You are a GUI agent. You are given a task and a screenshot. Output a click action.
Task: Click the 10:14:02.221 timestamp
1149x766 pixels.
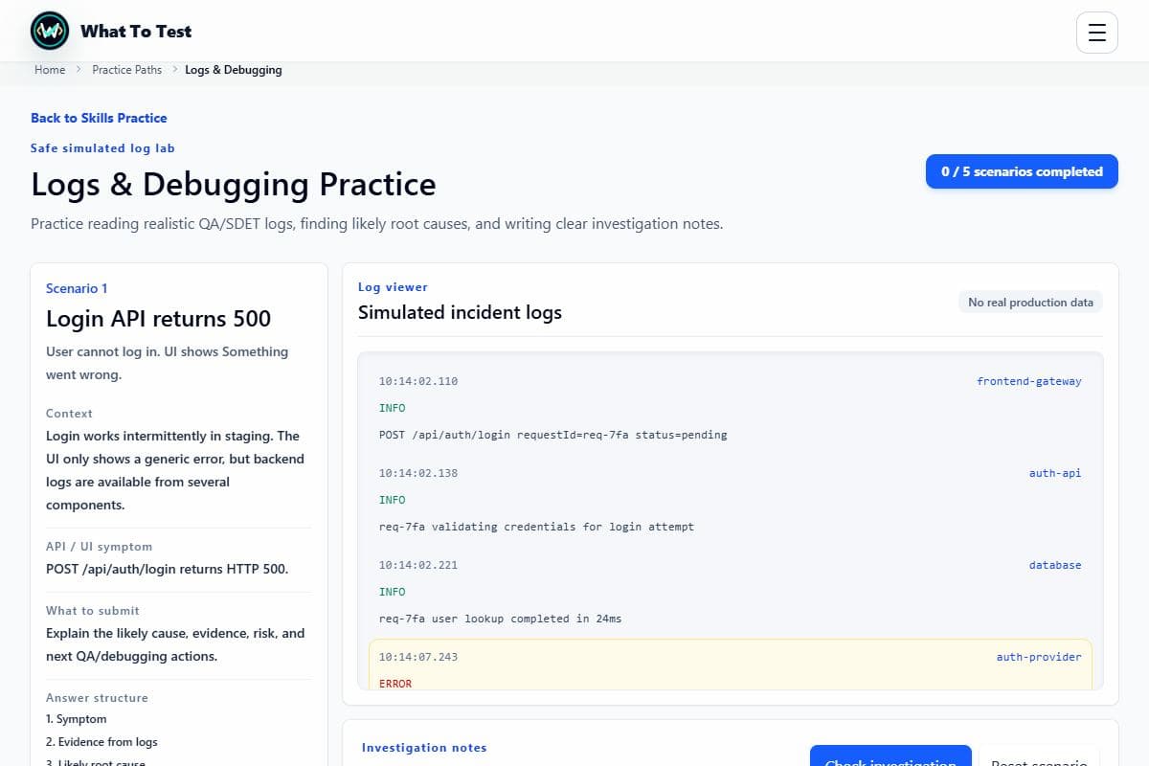tap(418, 565)
